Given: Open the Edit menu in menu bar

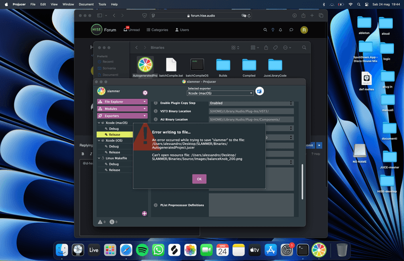Looking at the screenshot, I should click(43, 4).
